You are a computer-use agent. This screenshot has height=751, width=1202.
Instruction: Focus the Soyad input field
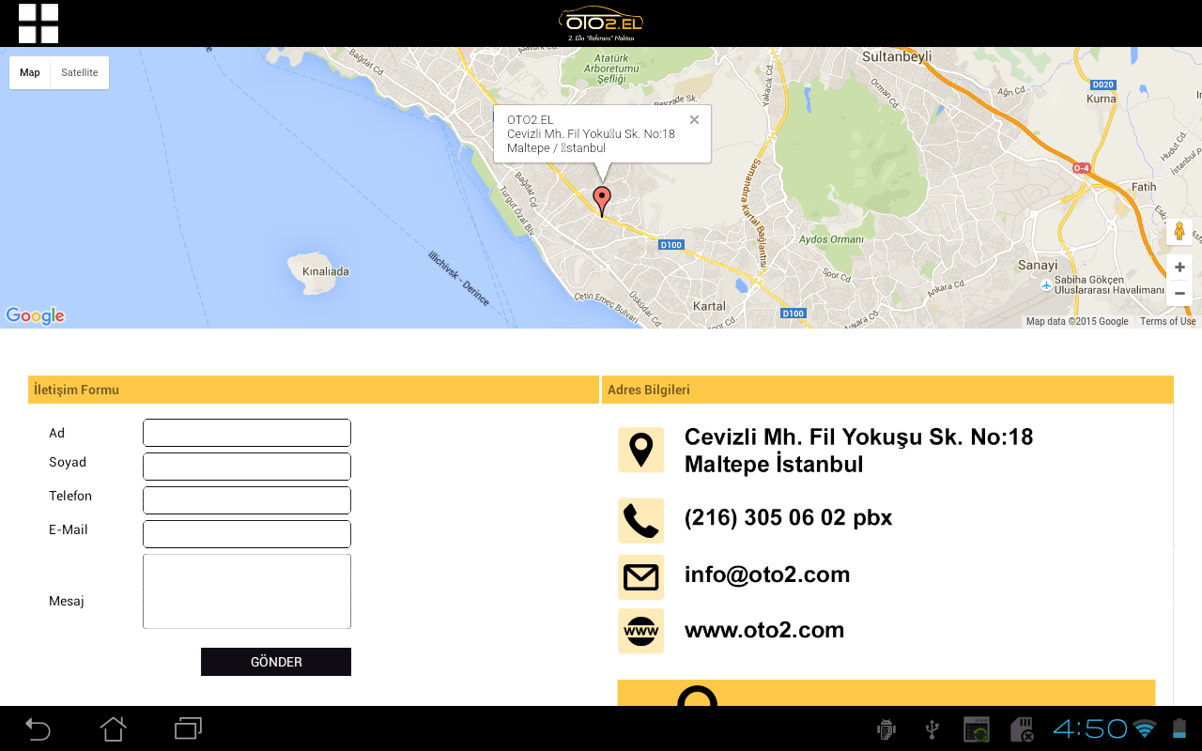(247, 467)
